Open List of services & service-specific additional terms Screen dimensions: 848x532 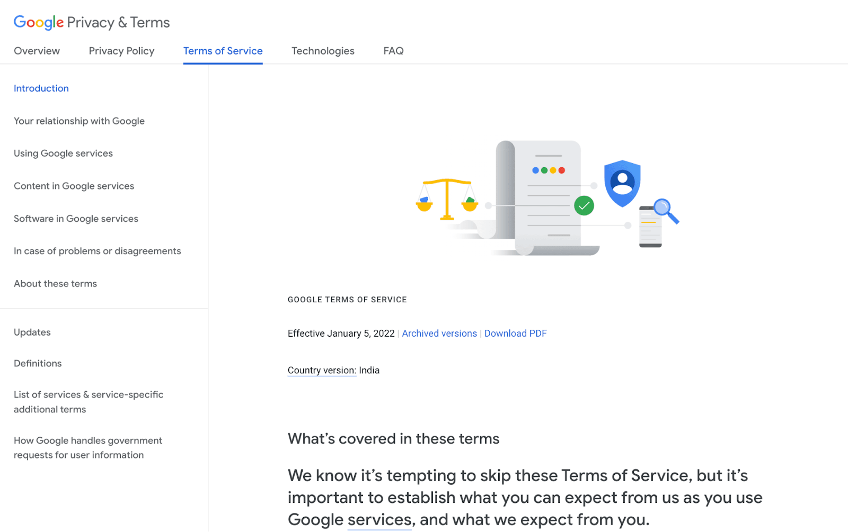point(89,402)
